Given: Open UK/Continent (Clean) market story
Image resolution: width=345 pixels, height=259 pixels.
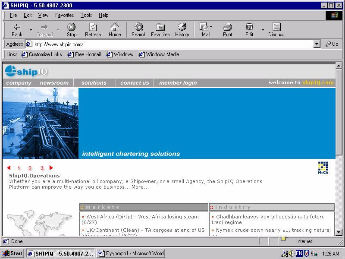Looking at the screenshot, I should coord(143,232).
